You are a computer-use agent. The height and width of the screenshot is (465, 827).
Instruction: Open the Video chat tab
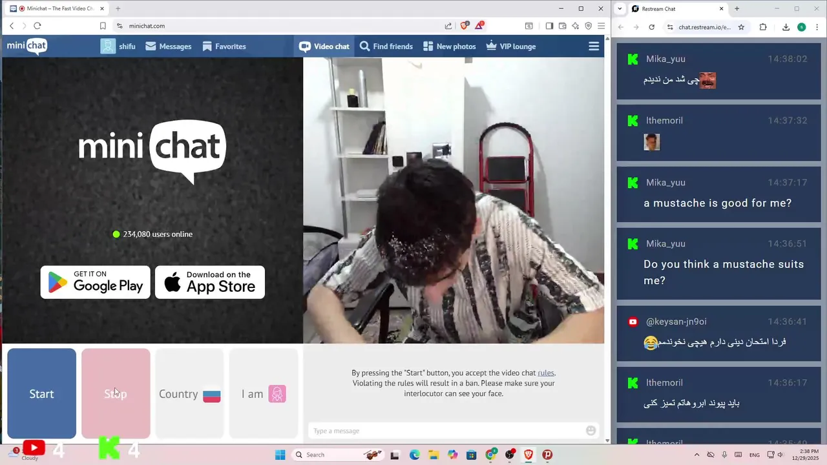point(324,46)
